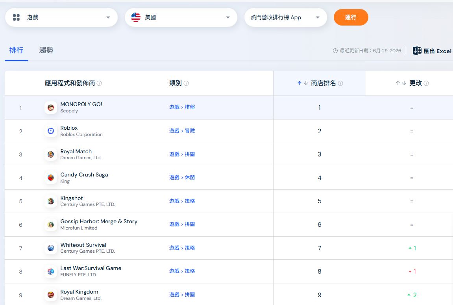Click the grid icon in 遊戲 selector
This screenshot has height=305, width=453.
click(16, 17)
